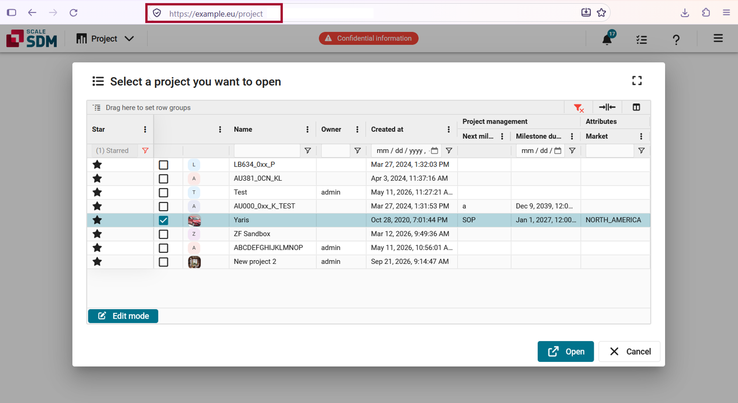738x403 pixels.
Task: Open the hamburger menu in SDM header
Action: (718, 38)
